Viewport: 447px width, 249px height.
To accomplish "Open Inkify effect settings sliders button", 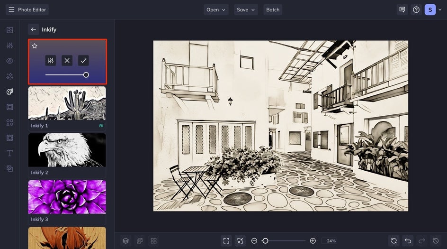I will pos(51,61).
